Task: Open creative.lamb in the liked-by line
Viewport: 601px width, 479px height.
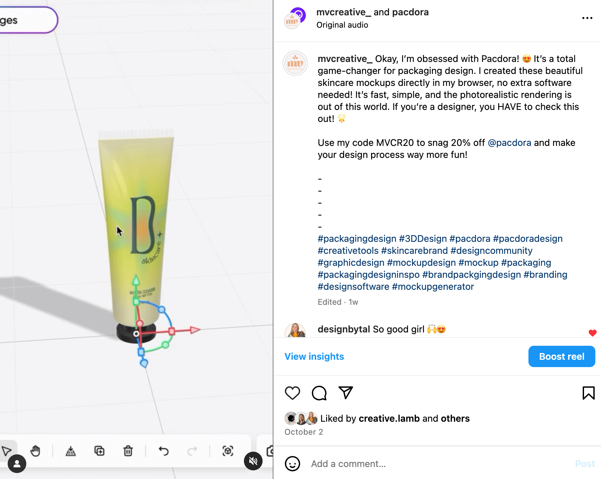Action: [389, 418]
